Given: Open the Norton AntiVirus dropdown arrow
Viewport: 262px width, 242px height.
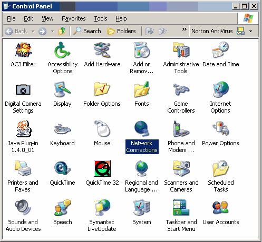Looking at the screenshot, I should pos(251,32).
